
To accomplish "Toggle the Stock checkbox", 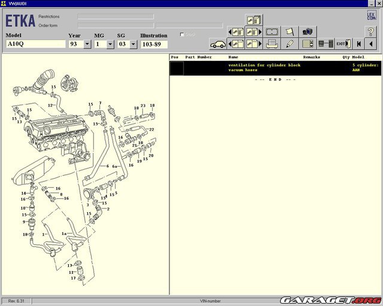I will [183, 35].
